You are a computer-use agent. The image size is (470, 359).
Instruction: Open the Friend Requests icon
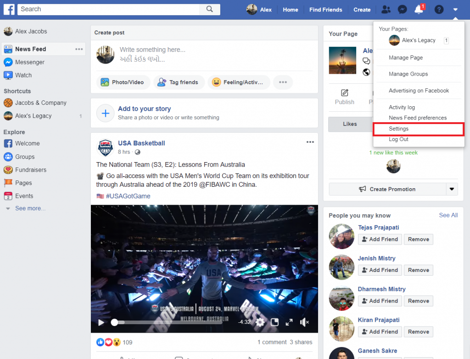click(386, 10)
